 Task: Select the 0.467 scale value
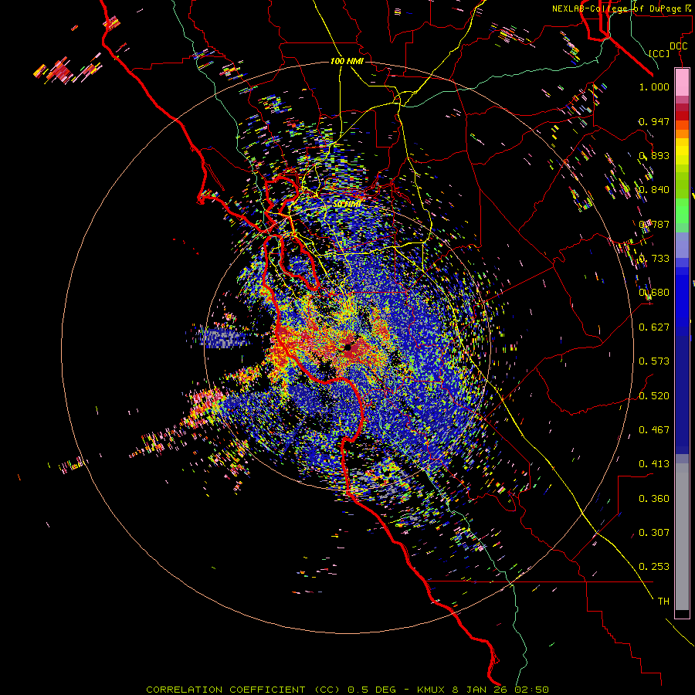(x=654, y=430)
